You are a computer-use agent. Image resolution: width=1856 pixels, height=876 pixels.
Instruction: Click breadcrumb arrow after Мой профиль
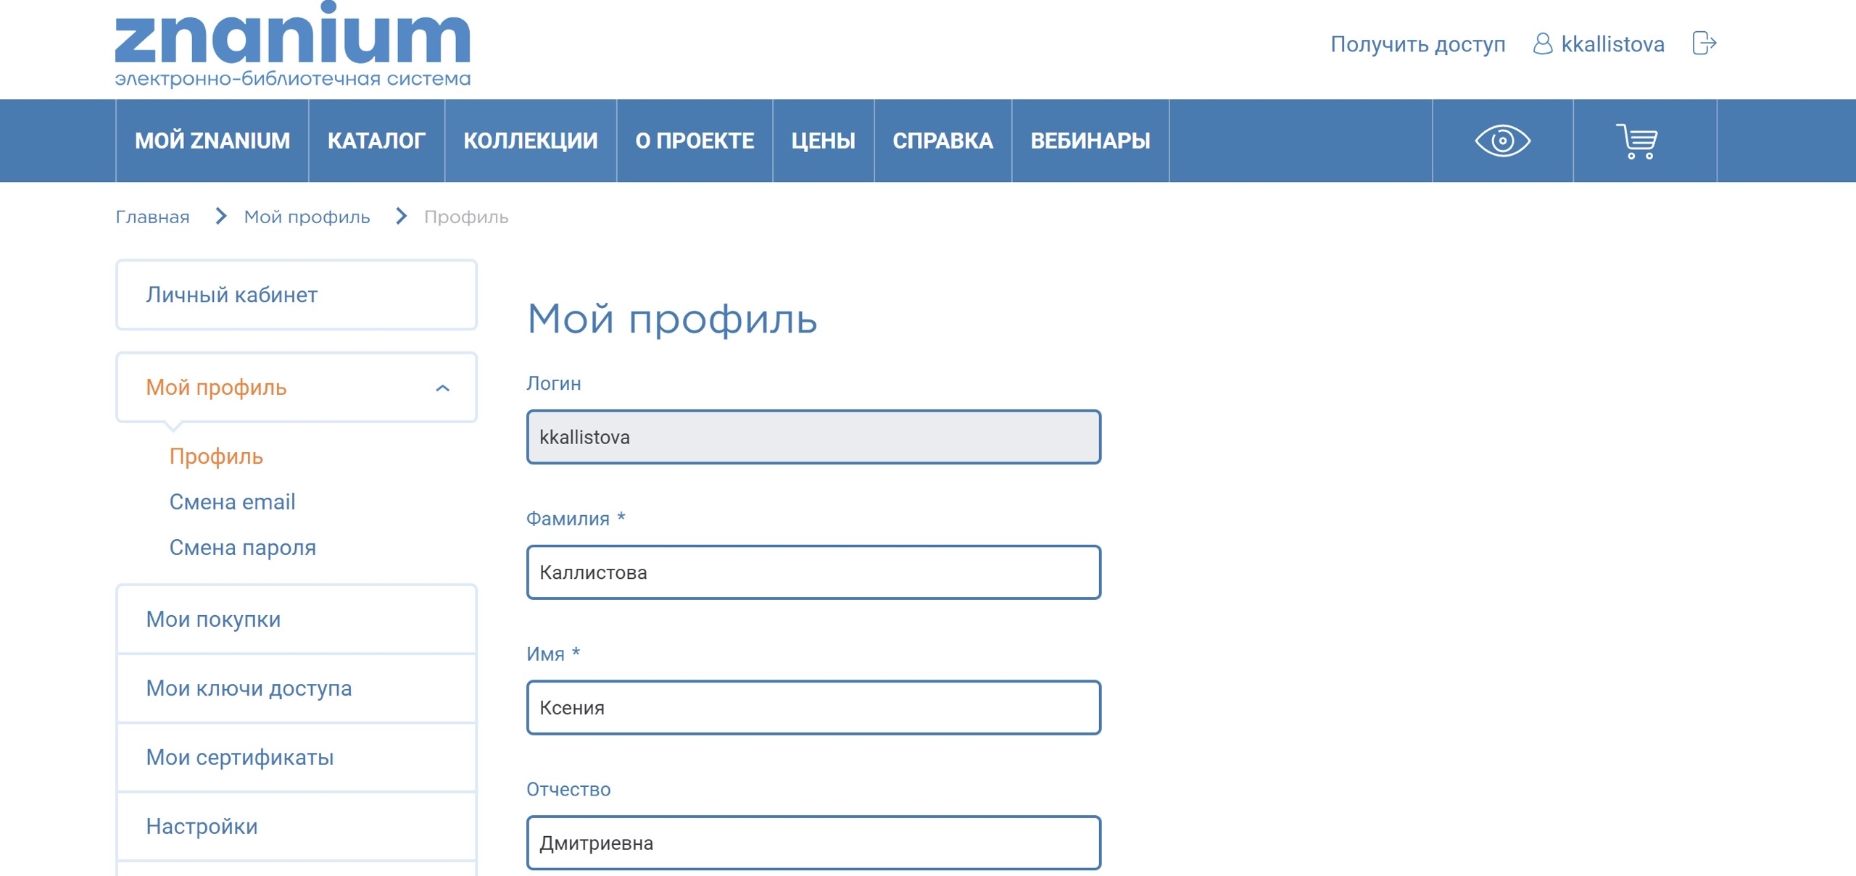click(x=401, y=216)
